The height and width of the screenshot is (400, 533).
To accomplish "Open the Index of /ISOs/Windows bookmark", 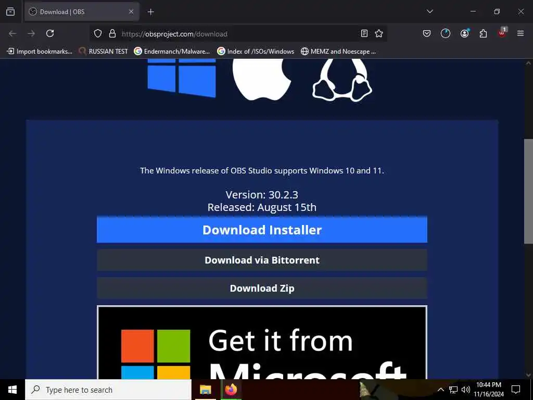I will [x=256, y=52].
